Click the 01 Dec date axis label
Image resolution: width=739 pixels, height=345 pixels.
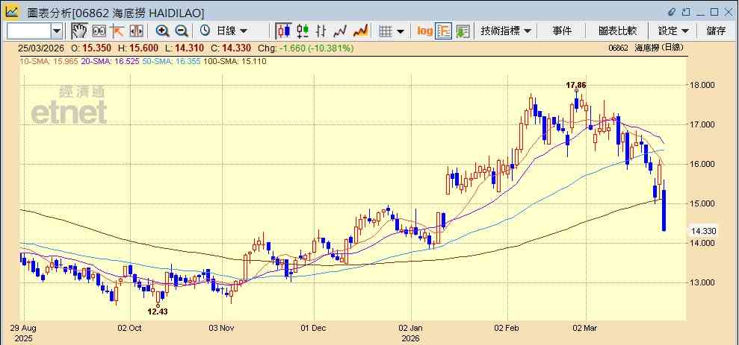pyautogui.click(x=314, y=328)
